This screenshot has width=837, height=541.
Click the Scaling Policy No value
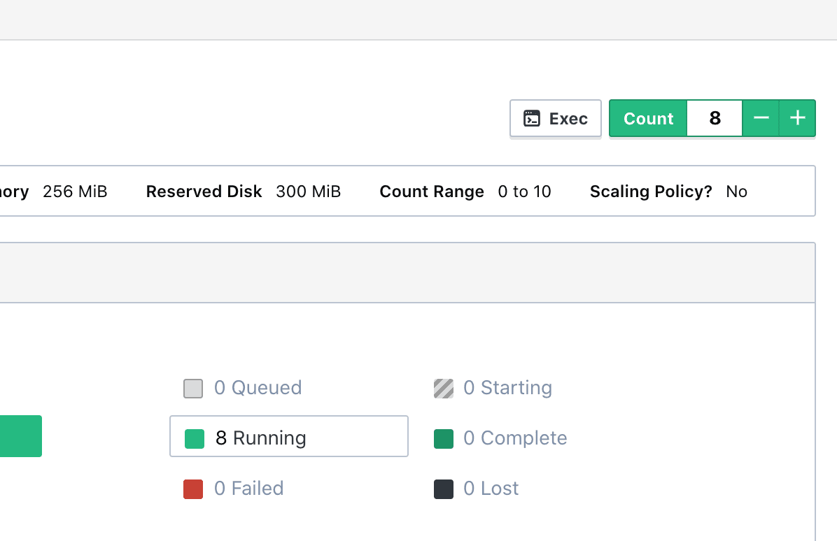pyautogui.click(x=736, y=192)
